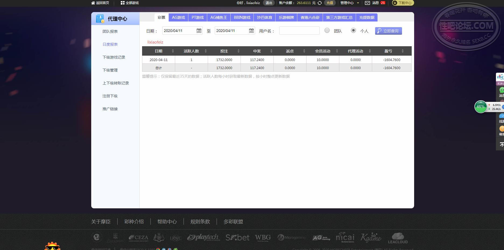Sort table by 盈亏 column arrows
Screen dimensions: 504x250
coord(403,51)
